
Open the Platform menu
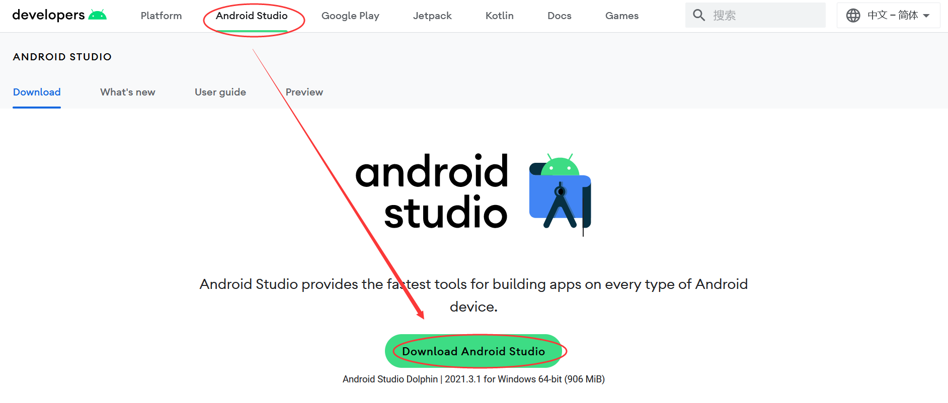pos(161,16)
